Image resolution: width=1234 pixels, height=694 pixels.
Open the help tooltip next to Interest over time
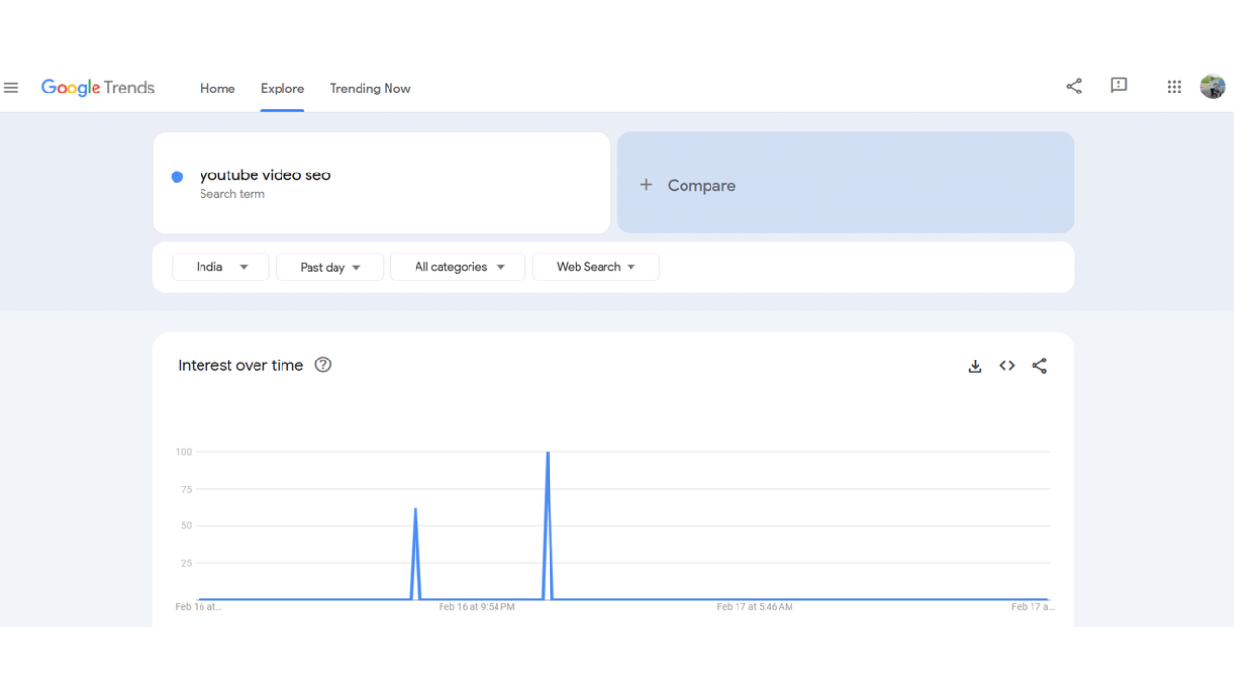(x=323, y=364)
